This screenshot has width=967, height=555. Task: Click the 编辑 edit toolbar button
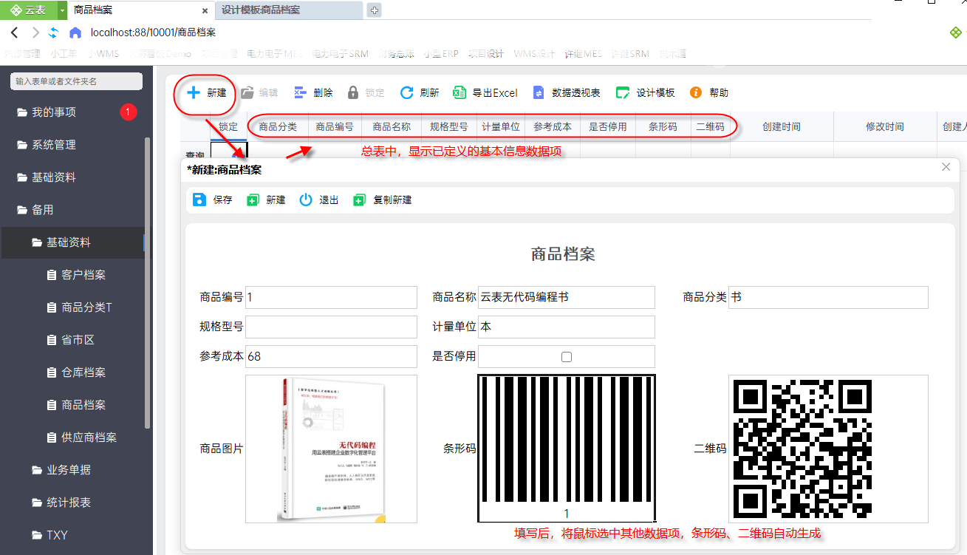(x=259, y=93)
